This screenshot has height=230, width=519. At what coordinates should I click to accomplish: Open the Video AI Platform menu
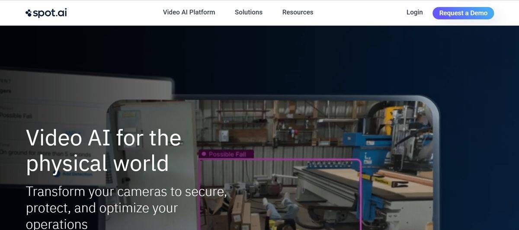[x=189, y=12]
